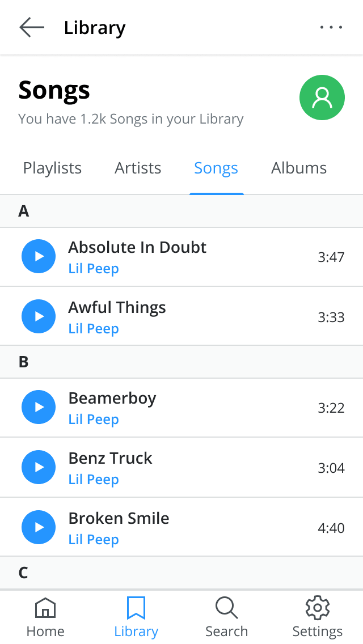The image size is (363, 644).
Task: Switch to the Playlists tab
Action: (x=52, y=168)
